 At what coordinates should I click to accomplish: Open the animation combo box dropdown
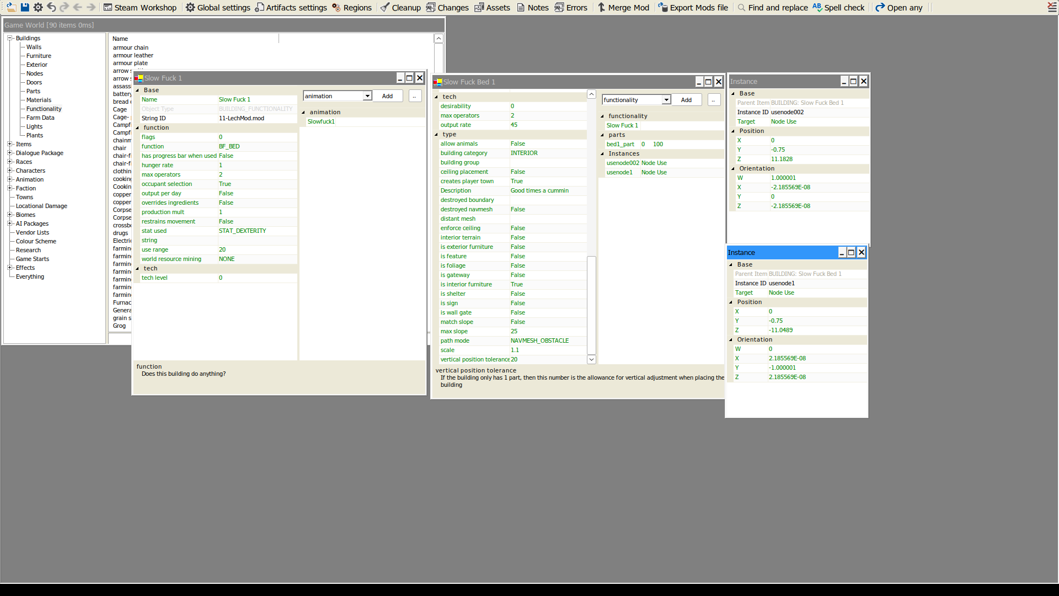pyautogui.click(x=367, y=96)
